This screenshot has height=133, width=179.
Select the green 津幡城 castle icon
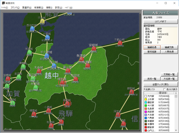23,66
